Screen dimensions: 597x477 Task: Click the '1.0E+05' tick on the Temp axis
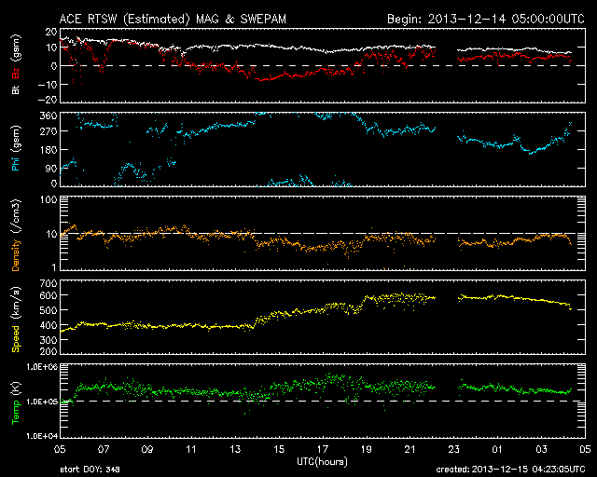coord(42,402)
